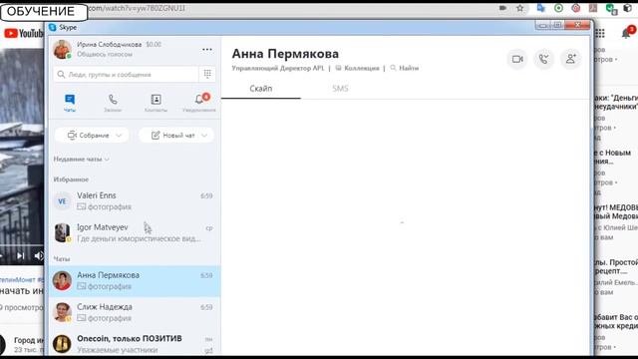This screenshot has width=638, height=359.
Task: Open the Коллекция gallery link
Action: click(357, 68)
